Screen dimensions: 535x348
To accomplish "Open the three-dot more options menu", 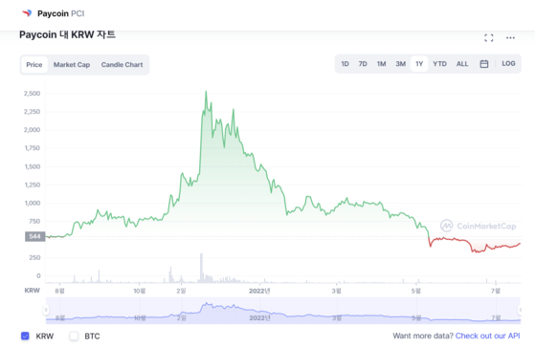I will pos(510,38).
